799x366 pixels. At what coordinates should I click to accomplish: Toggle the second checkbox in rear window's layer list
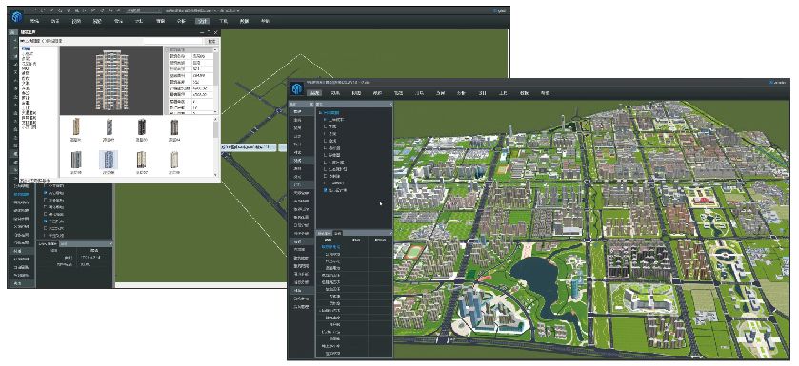point(46,193)
